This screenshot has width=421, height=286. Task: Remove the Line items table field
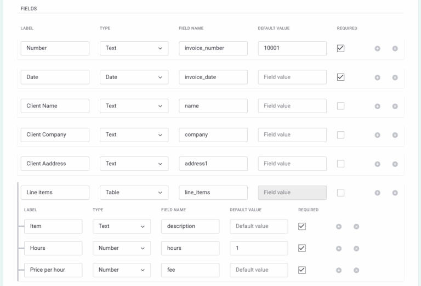[x=395, y=193]
